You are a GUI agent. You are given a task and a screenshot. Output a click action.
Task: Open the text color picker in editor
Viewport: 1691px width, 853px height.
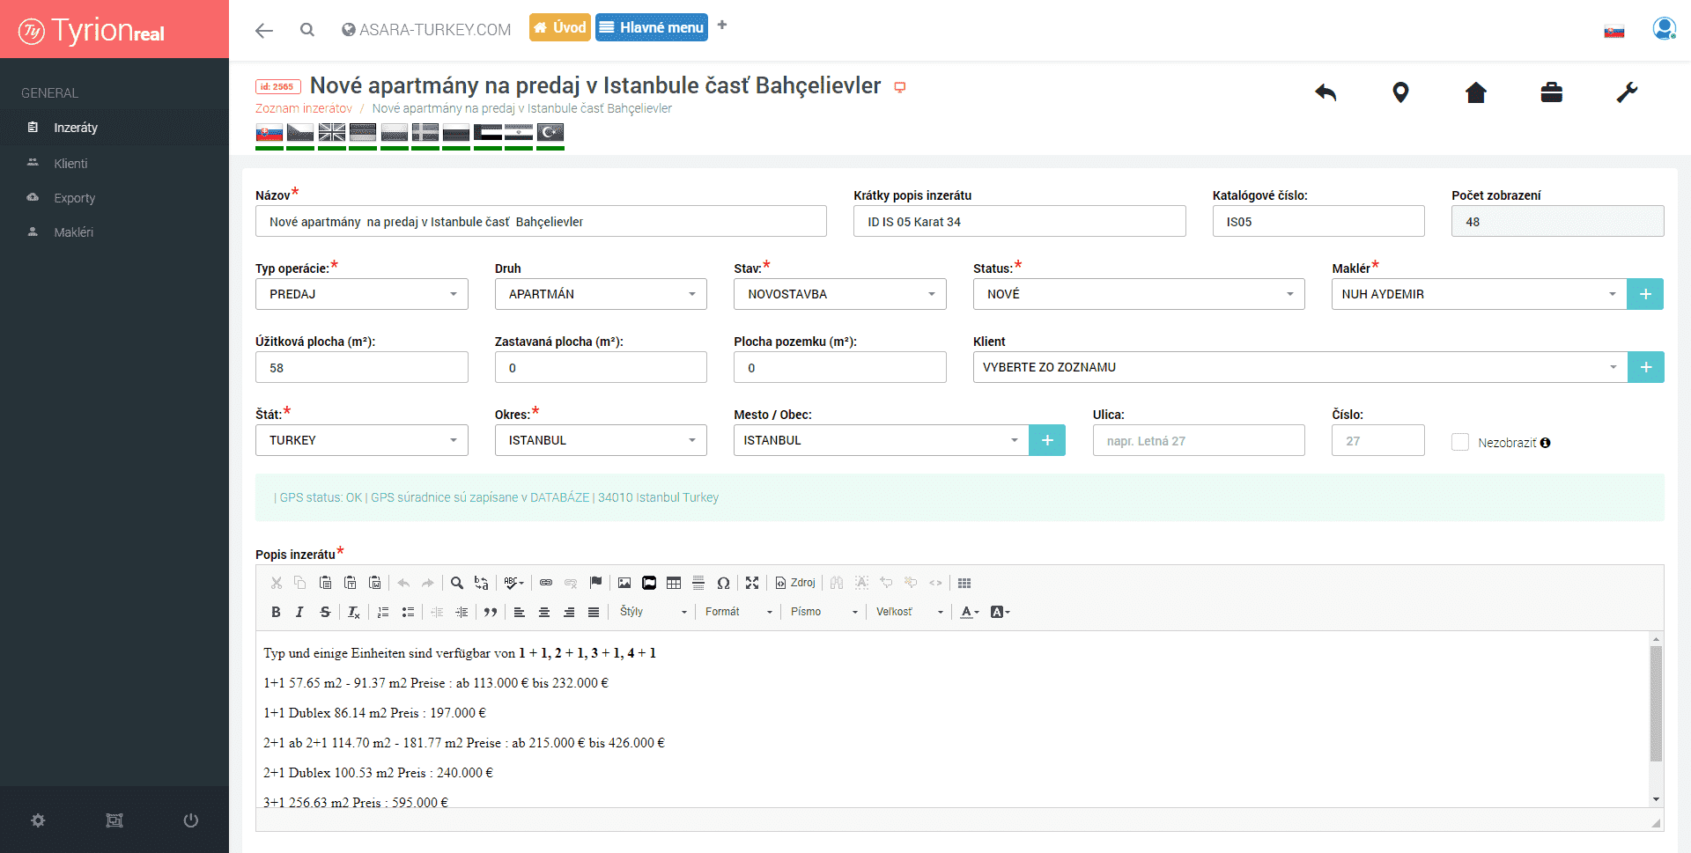tap(970, 612)
